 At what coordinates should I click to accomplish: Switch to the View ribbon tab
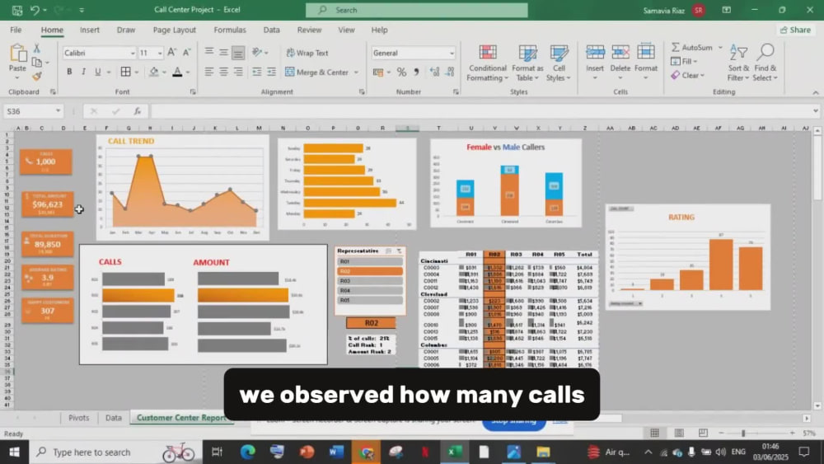click(346, 30)
